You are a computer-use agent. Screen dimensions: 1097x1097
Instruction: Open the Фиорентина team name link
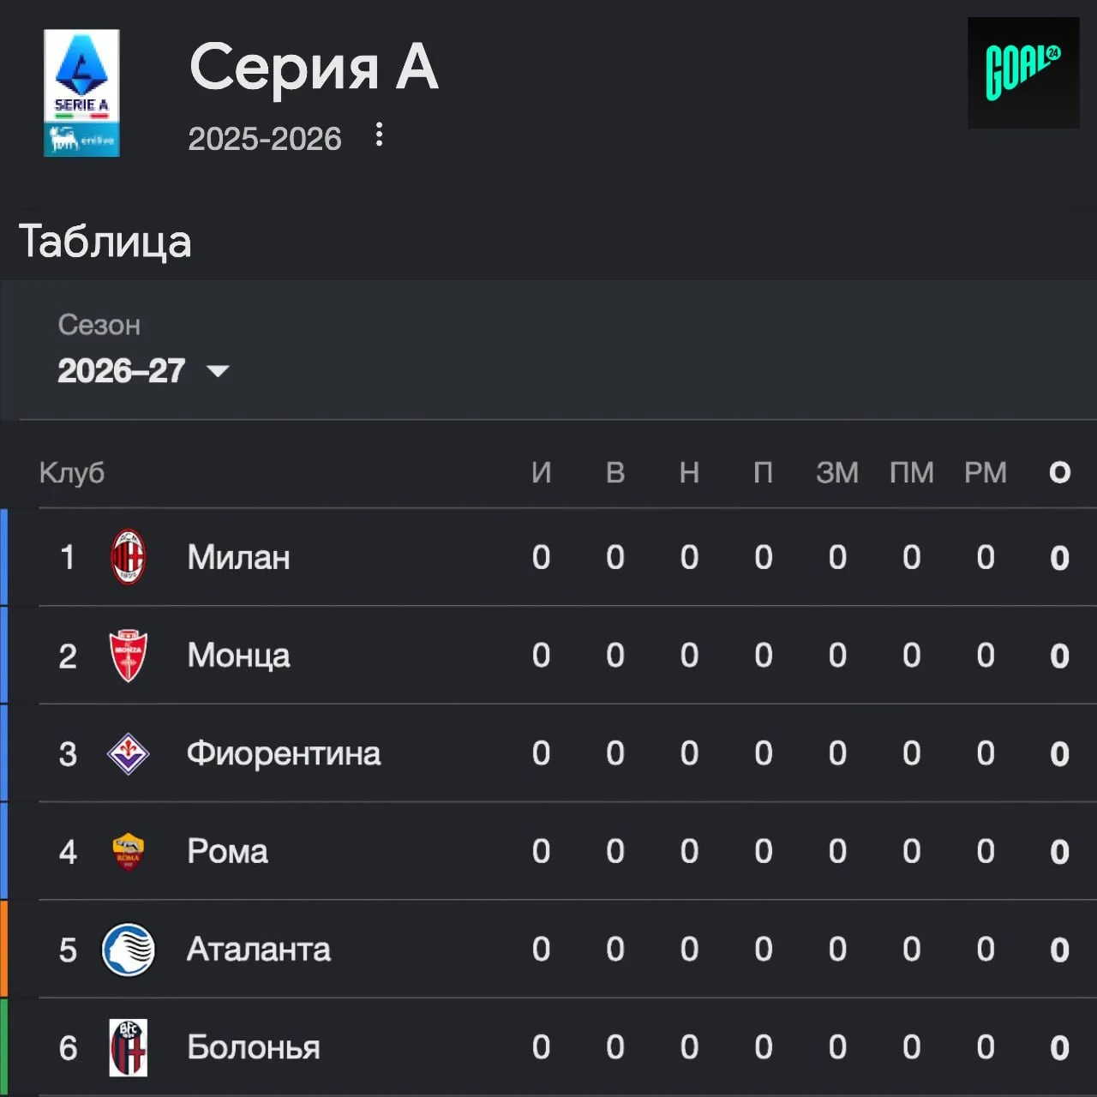(x=284, y=753)
